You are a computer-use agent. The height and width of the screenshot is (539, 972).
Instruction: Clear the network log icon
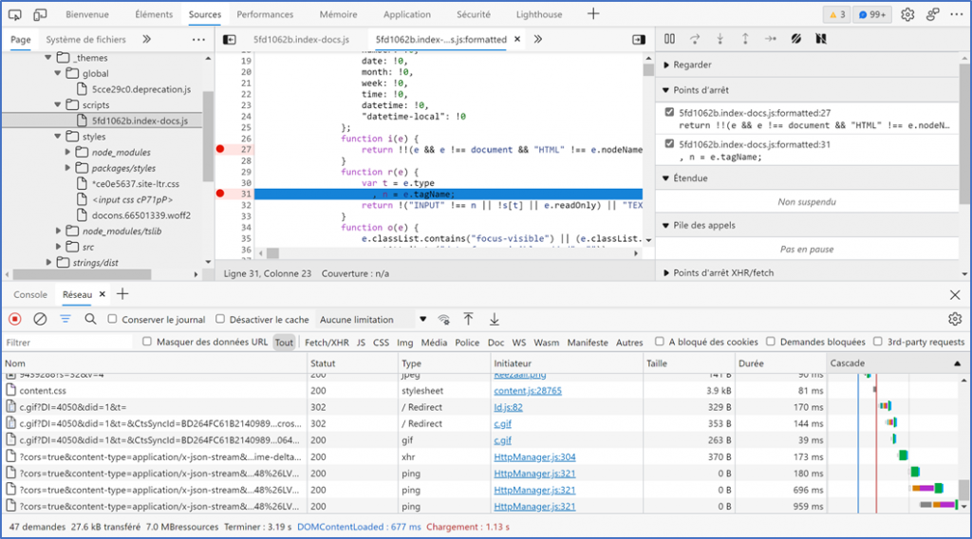pos(40,319)
